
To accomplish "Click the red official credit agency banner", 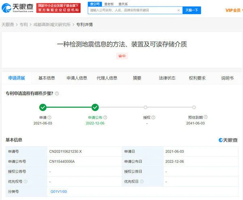I will (x=58, y=8).
